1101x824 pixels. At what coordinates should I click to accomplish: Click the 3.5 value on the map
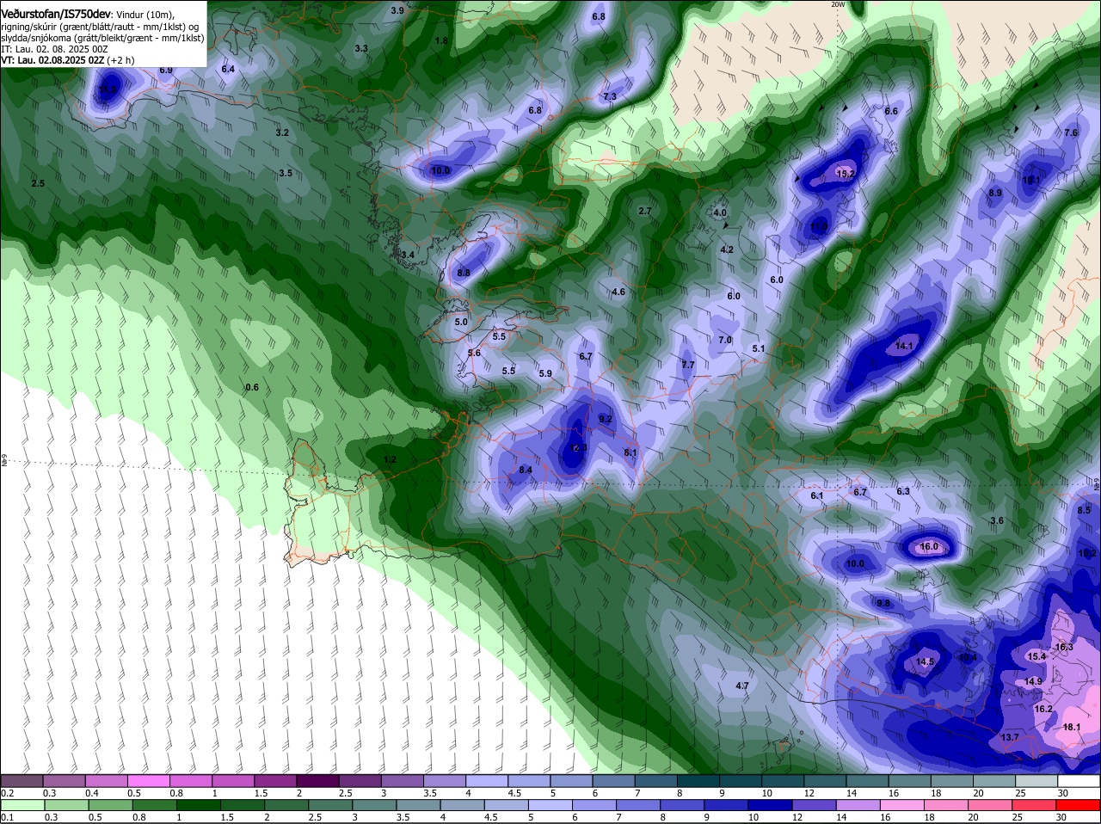pos(286,173)
